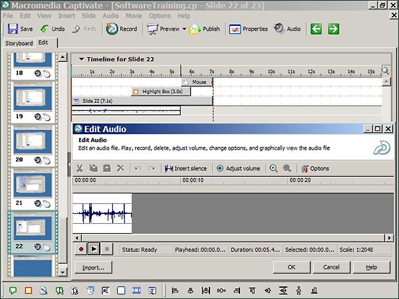Click Adjust volume in Edit Audio
399x299 pixels.
coord(239,168)
